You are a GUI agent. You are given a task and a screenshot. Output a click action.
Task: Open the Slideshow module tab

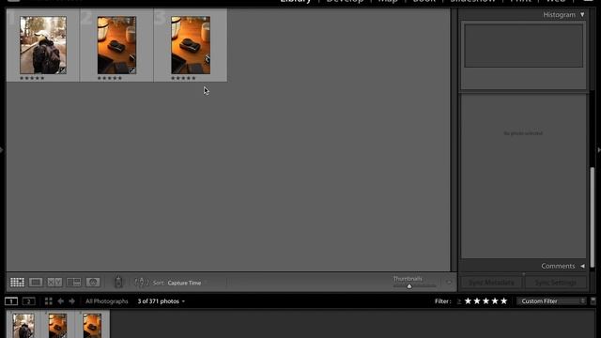(472, 2)
